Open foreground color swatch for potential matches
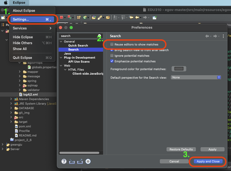 pos(179,69)
